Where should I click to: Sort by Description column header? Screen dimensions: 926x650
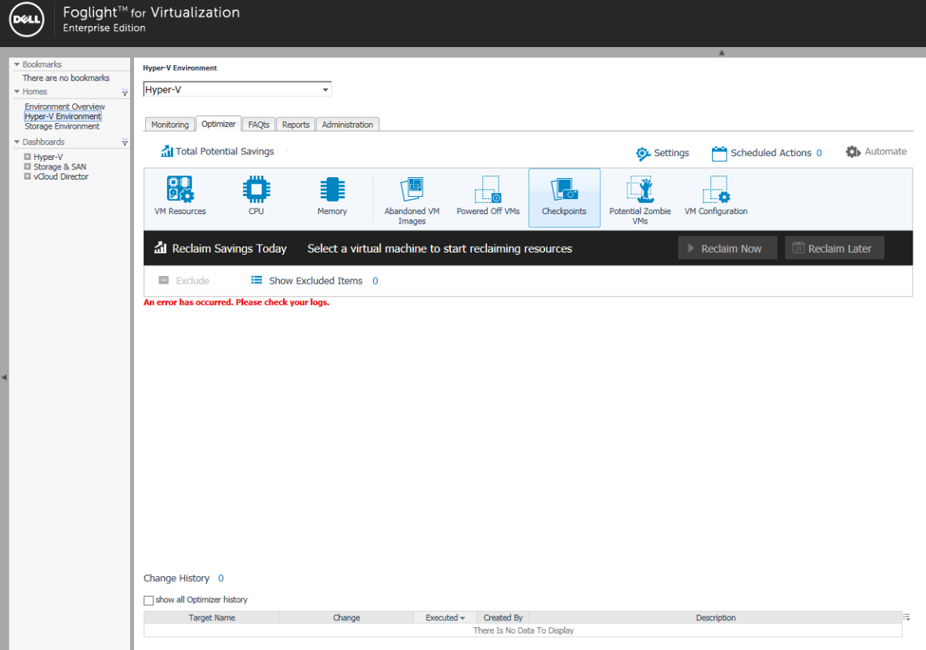pyautogui.click(x=716, y=618)
